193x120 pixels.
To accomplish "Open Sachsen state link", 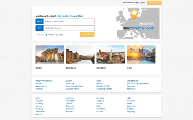I will click(39, 89).
